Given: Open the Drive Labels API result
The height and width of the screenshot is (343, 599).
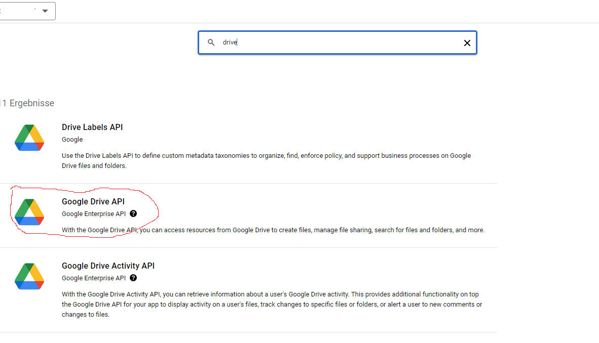Looking at the screenshot, I should [x=92, y=127].
